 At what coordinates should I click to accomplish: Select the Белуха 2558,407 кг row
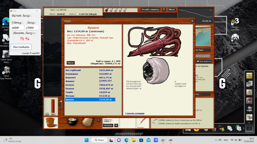(x=90, y=89)
